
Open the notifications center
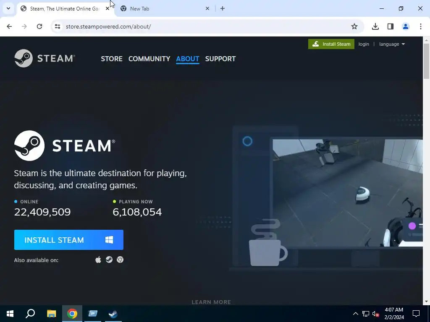pos(416,314)
